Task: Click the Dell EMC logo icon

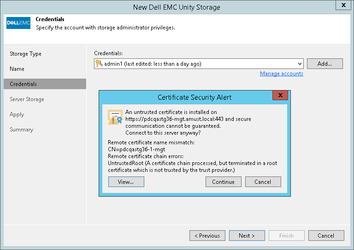Action: (18, 23)
